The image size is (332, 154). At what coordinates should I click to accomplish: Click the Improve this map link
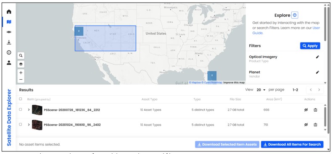(234, 83)
